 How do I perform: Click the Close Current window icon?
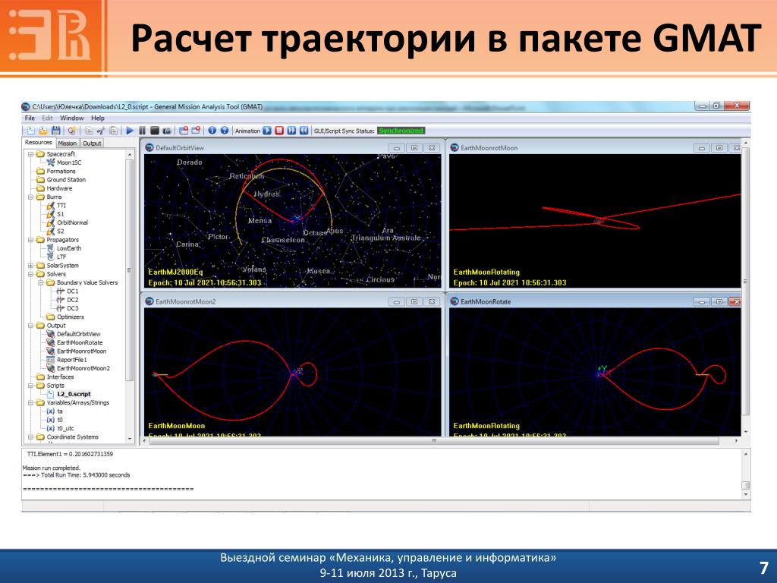click(x=196, y=131)
